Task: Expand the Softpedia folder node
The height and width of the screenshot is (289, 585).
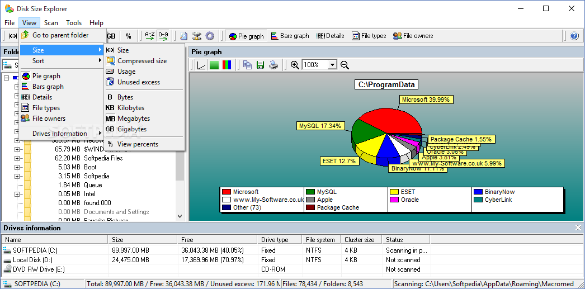Action: coord(17,177)
